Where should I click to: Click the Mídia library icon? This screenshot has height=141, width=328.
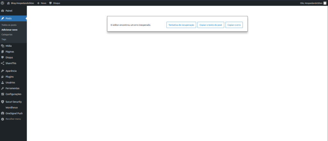pyautogui.click(x=3, y=46)
